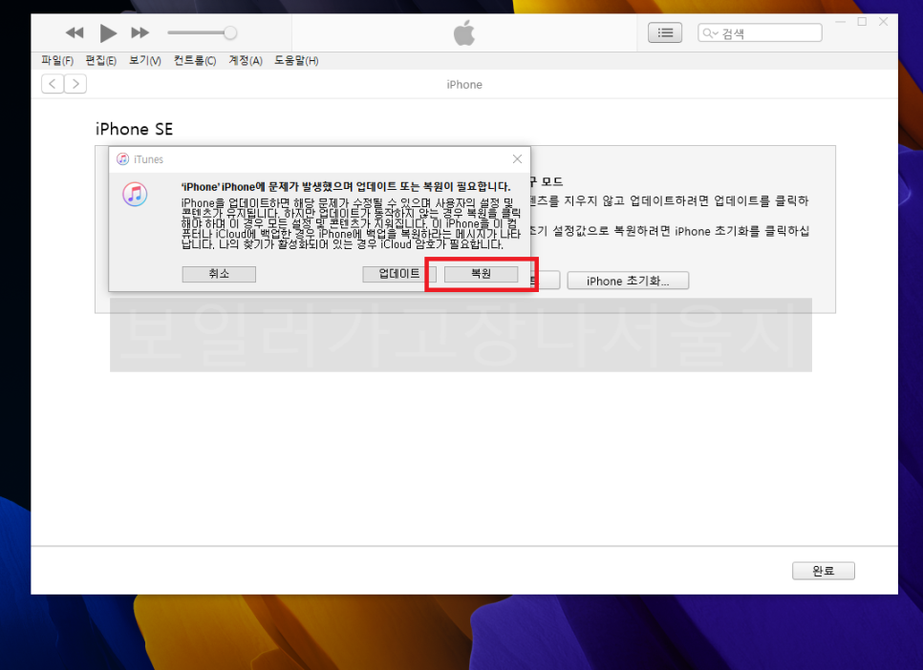The width and height of the screenshot is (923, 670).
Task: Click the iPhone 초기화... button
Action: 628,281
